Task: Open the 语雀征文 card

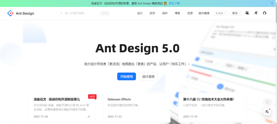Action: pyautogui.click(x=62, y=108)
